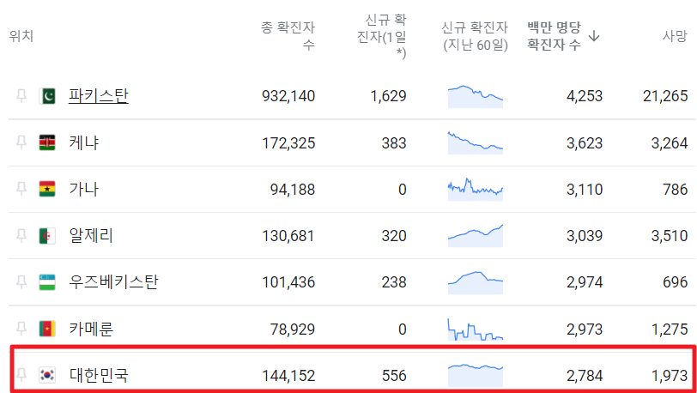Click total cases value 172,325
Viewport: 697px width, 393px height.
click(x=288, y=143)
